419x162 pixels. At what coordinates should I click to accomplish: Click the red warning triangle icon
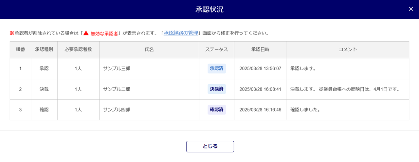[86, 33]
